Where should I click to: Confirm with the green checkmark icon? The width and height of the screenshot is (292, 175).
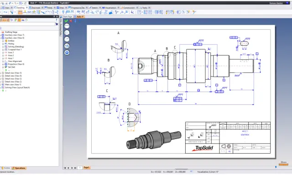(66, 21)
